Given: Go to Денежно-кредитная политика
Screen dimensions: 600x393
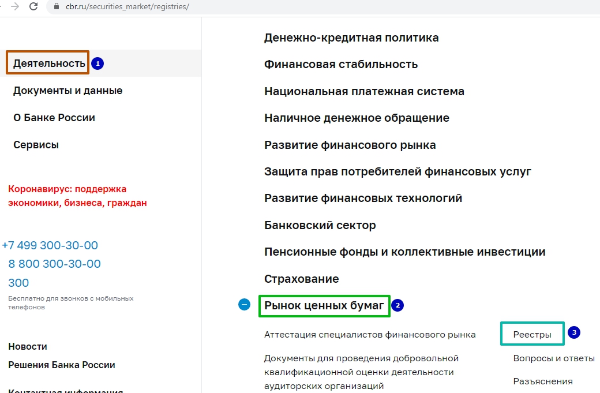Looking at the screenshot, I should (351, 38).
